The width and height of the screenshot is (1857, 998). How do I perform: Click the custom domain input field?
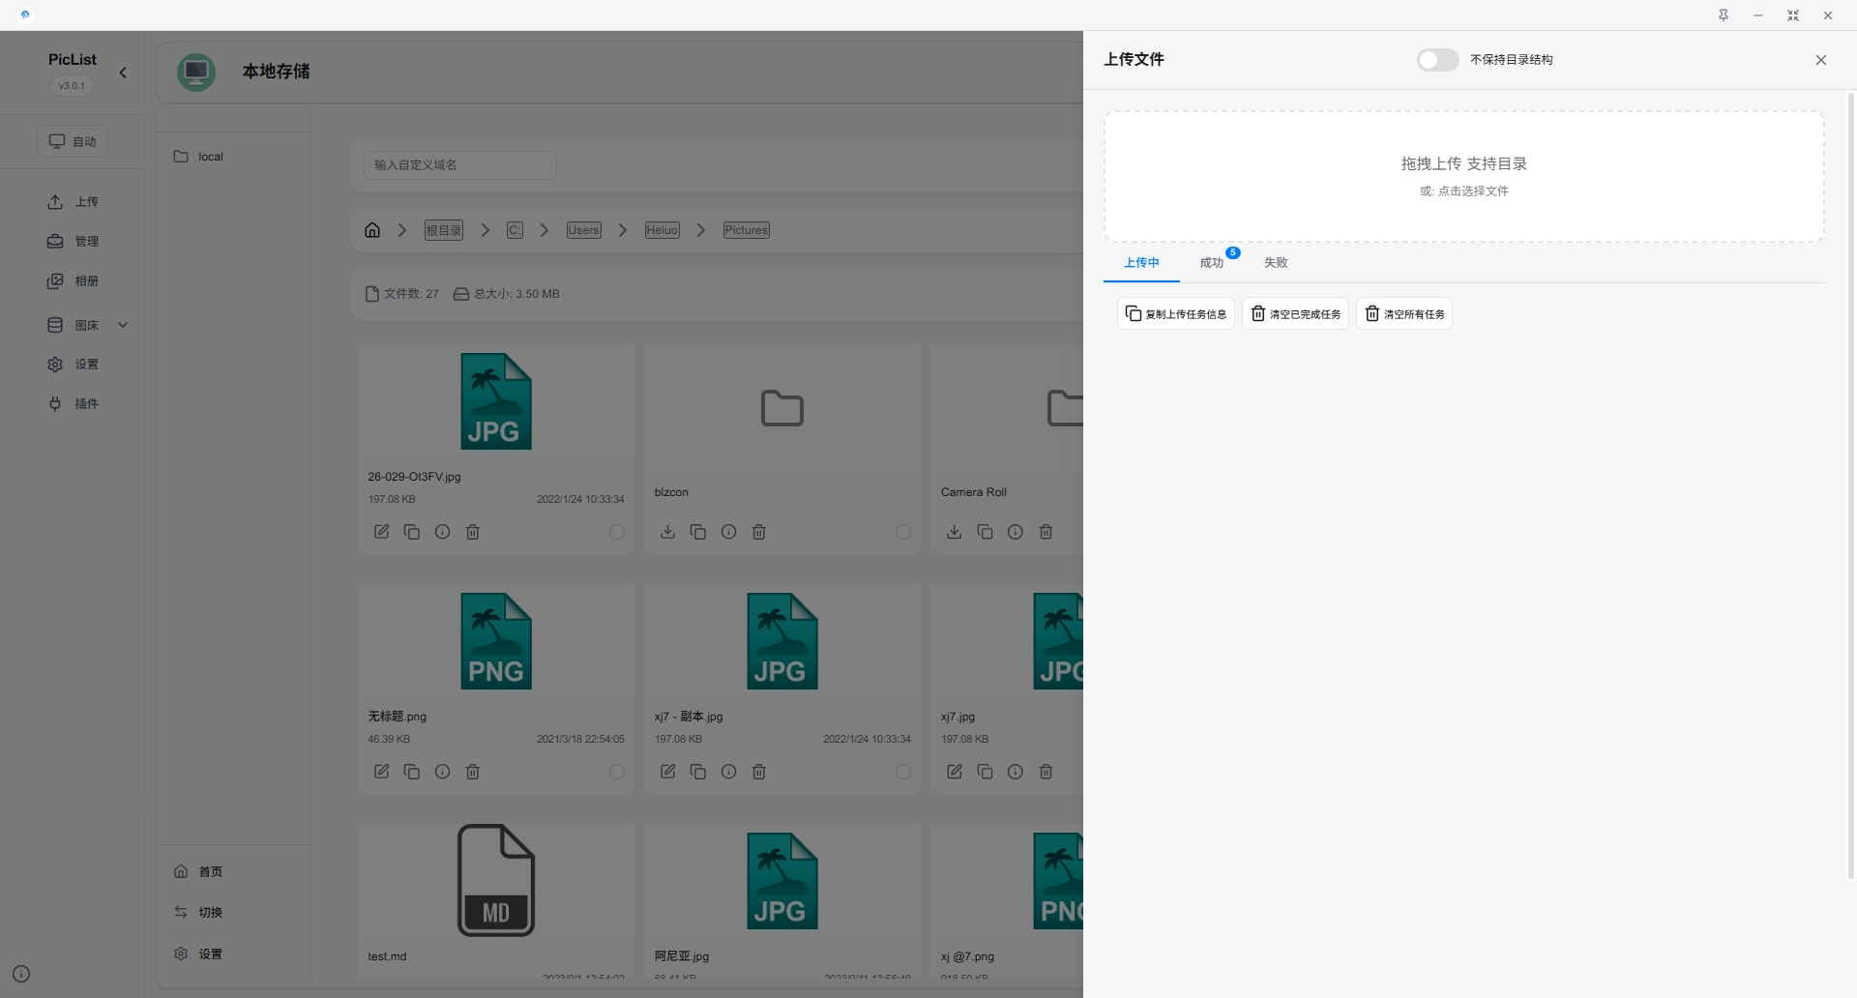tap(459, 165)
